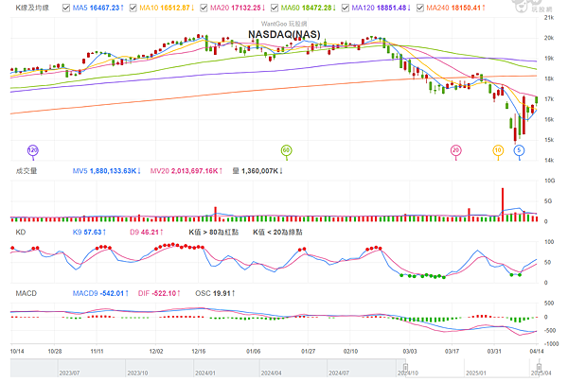Click the left handle of the date range slider

(x=406, y=368)
